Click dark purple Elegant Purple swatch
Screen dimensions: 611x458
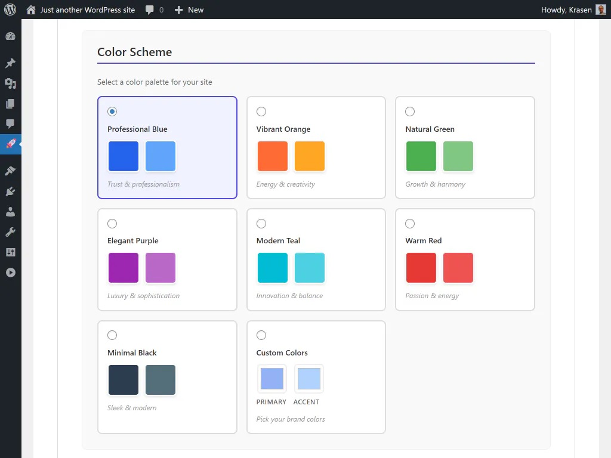click(124, 268)
